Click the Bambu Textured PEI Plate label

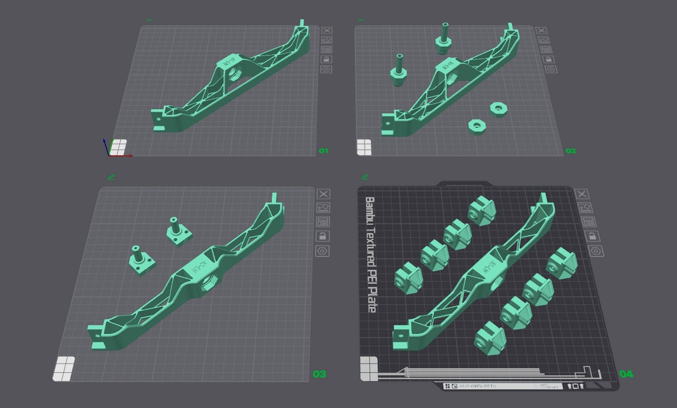(371, 254)
